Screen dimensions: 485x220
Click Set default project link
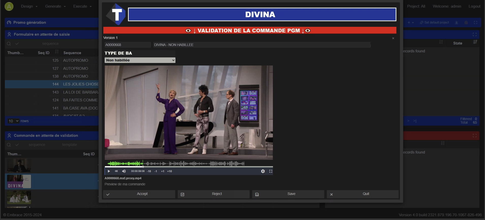434,23
